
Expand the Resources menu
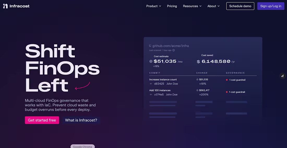click(192, 6)
